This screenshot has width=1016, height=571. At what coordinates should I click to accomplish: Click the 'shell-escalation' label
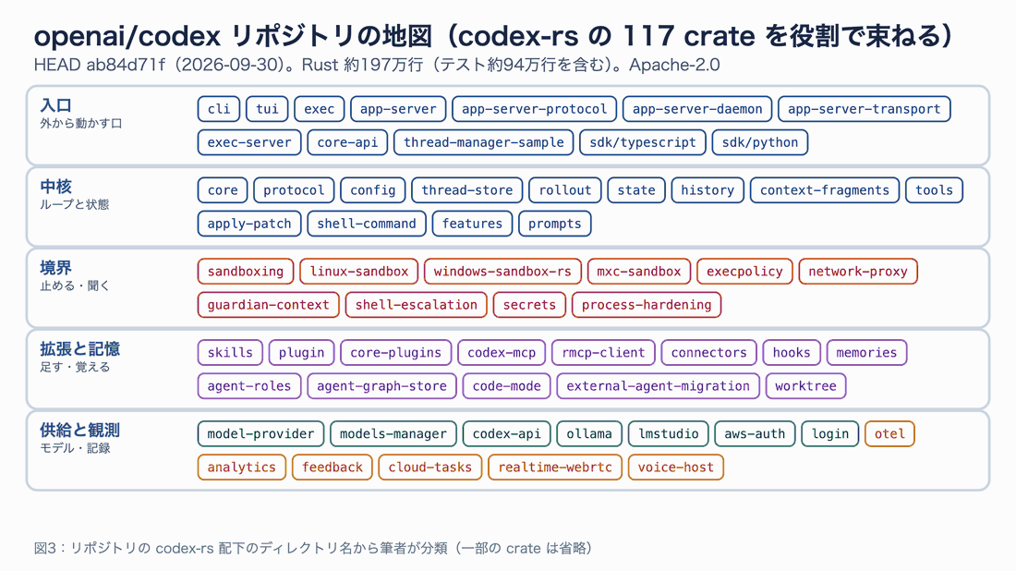click(416, 305)
